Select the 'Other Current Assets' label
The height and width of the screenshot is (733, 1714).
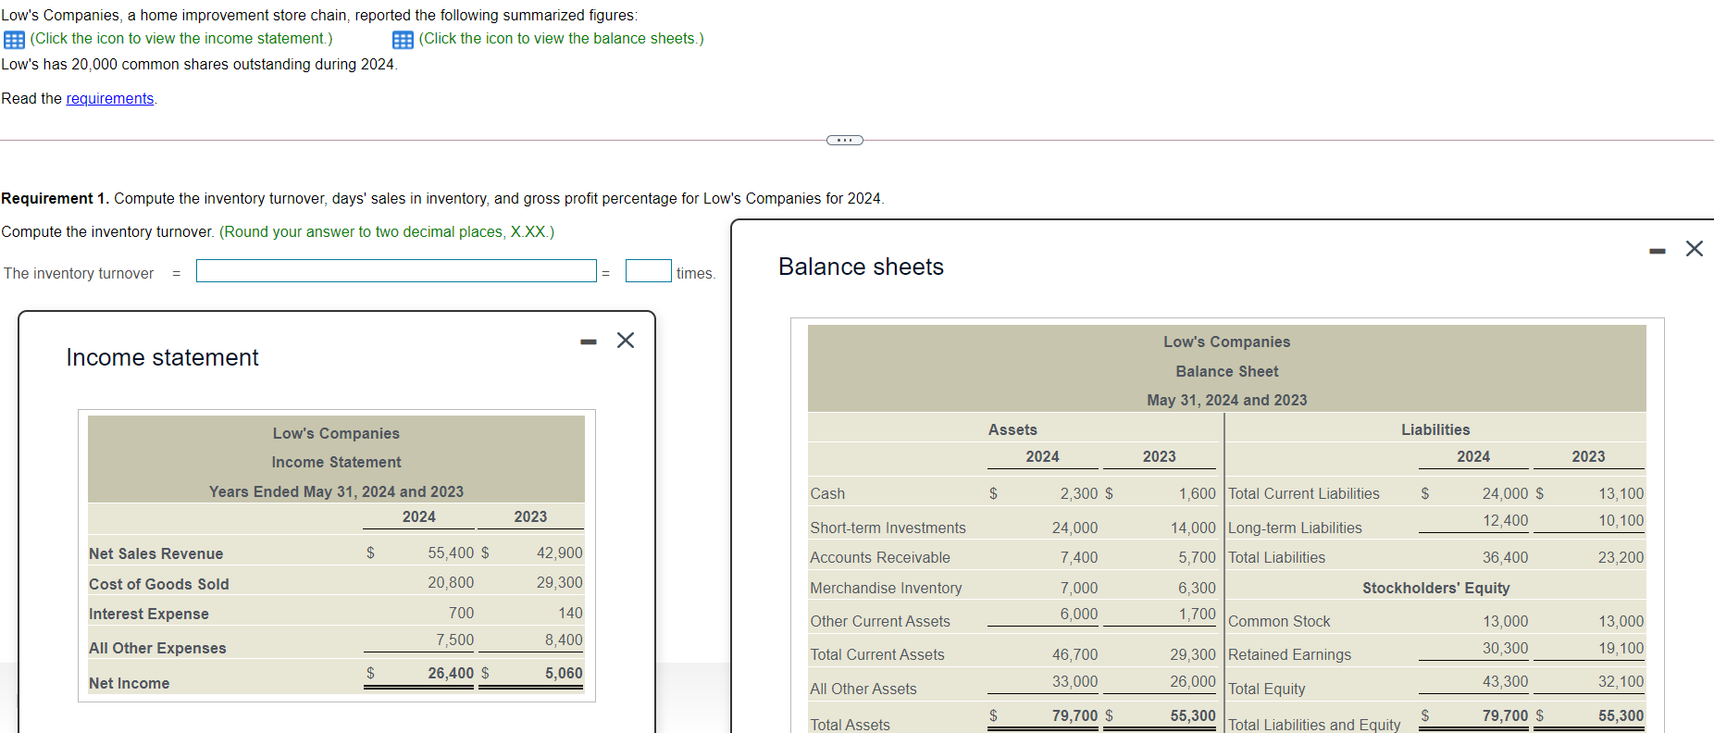click(880, 621)
